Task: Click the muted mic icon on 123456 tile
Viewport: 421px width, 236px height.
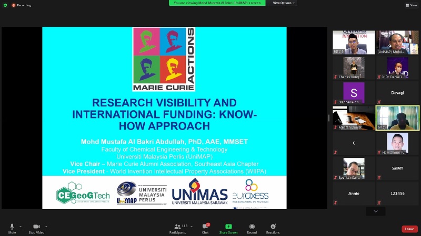Action: [x=379, y=203]
